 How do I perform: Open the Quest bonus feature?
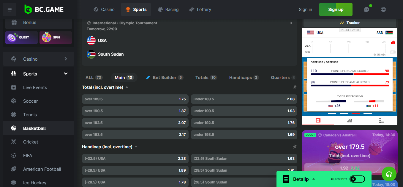point(21,38)
